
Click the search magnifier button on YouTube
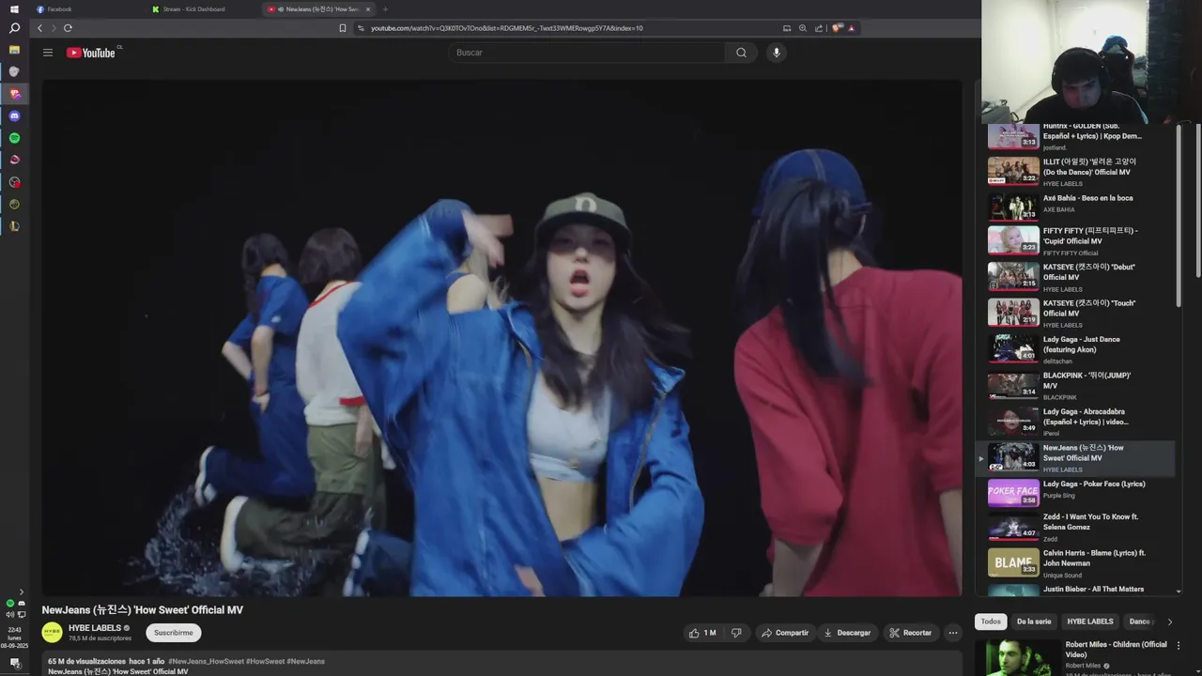(x=741, y=53)
